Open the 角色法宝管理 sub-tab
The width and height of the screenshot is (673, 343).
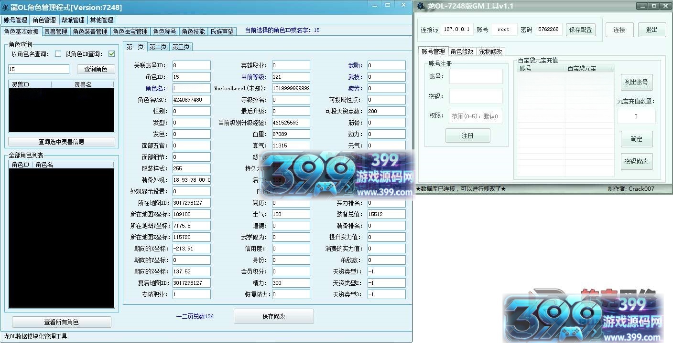(x=130, y=31)
